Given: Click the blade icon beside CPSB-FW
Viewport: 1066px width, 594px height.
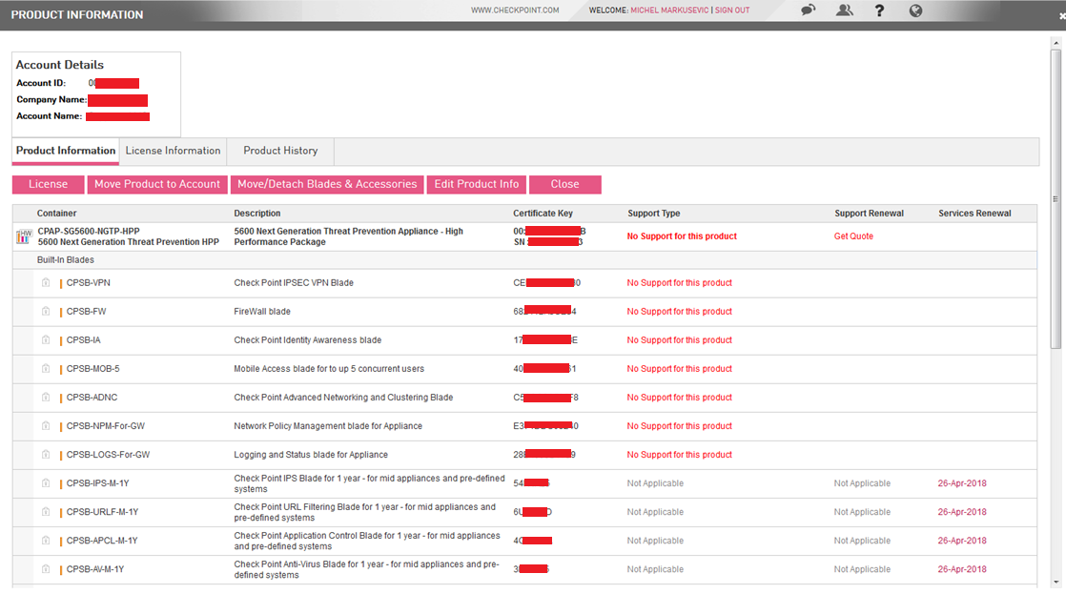Looking at the screenshot, I should [46, 311].
